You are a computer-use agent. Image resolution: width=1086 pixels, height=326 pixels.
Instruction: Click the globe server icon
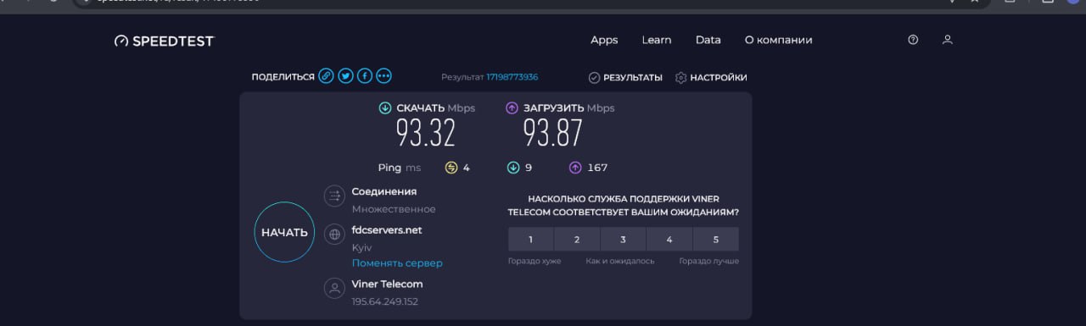click(334, 234)
